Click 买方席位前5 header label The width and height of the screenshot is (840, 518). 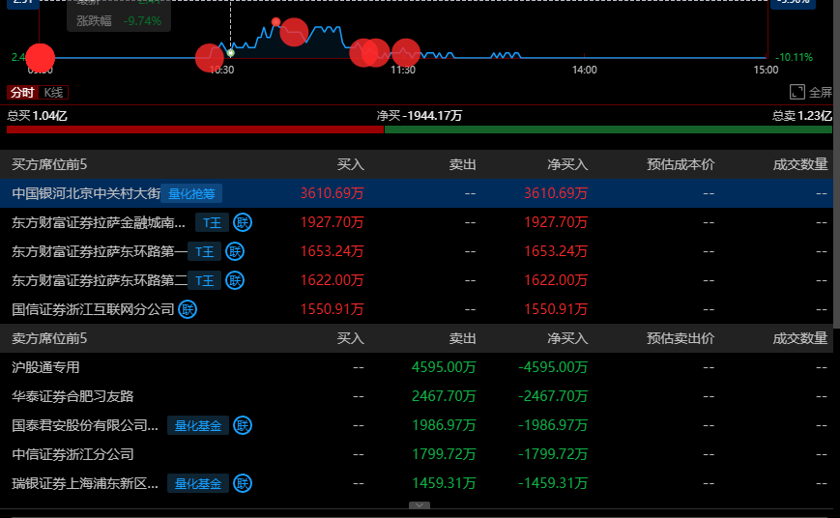(49, 164)
